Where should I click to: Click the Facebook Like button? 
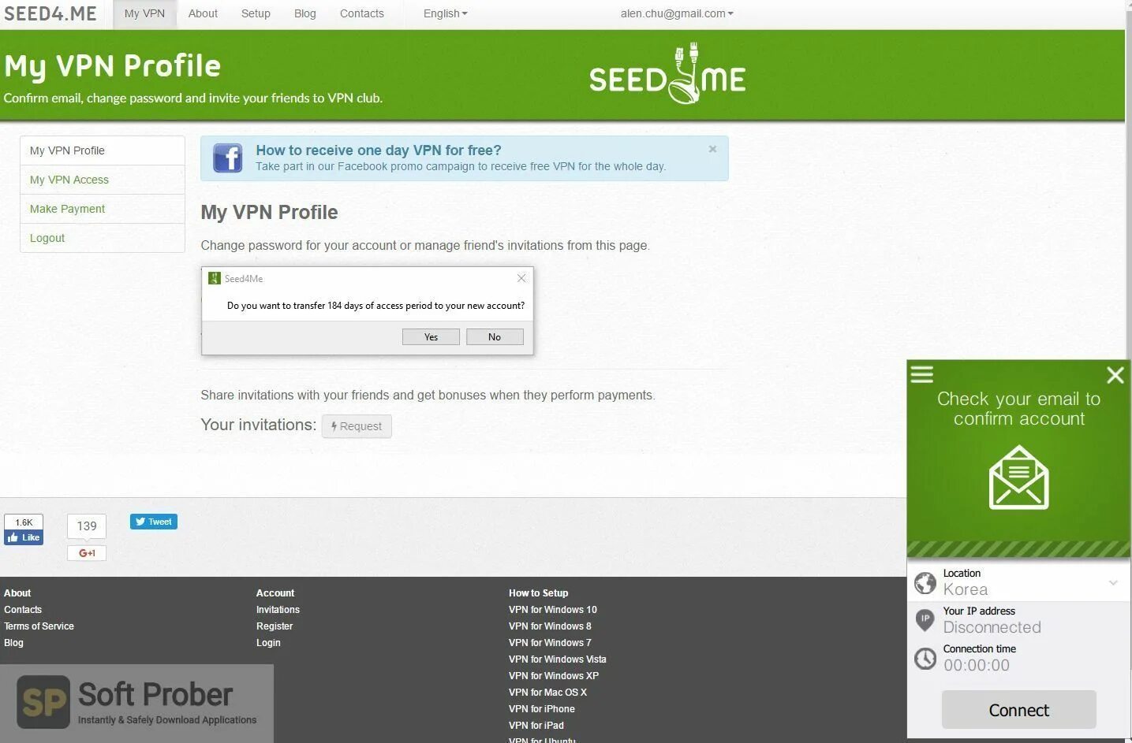point(24,537)
